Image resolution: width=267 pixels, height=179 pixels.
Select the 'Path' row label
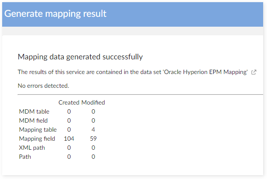(x=25, y=157)
